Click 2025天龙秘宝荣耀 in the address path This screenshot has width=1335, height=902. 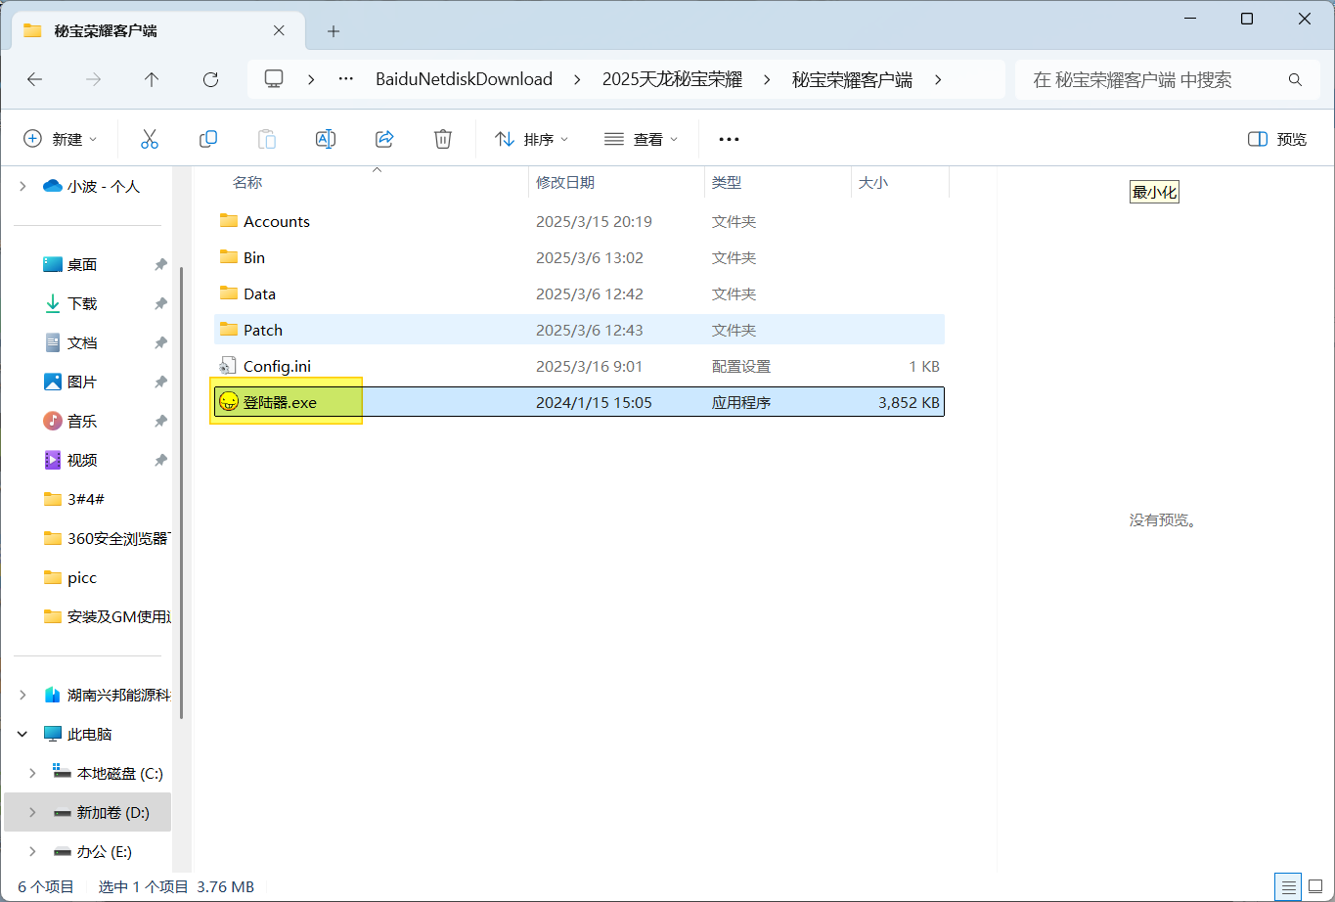(x=672, y=79)
